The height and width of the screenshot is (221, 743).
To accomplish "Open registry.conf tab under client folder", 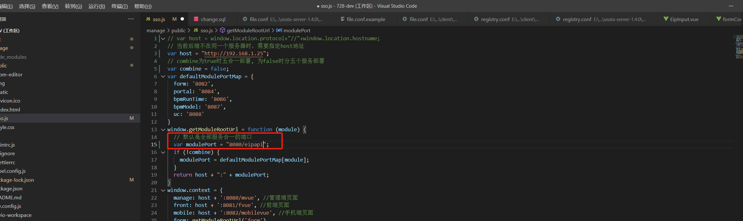I will click(x=509, y=19).
